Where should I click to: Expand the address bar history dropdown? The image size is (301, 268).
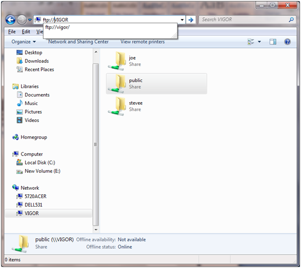pyautogui.click(x=182, y=20)
